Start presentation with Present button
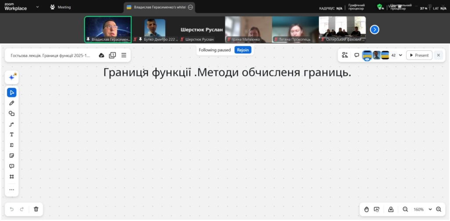The width and height of the screenshot is (450, 221). click(419, 55)
